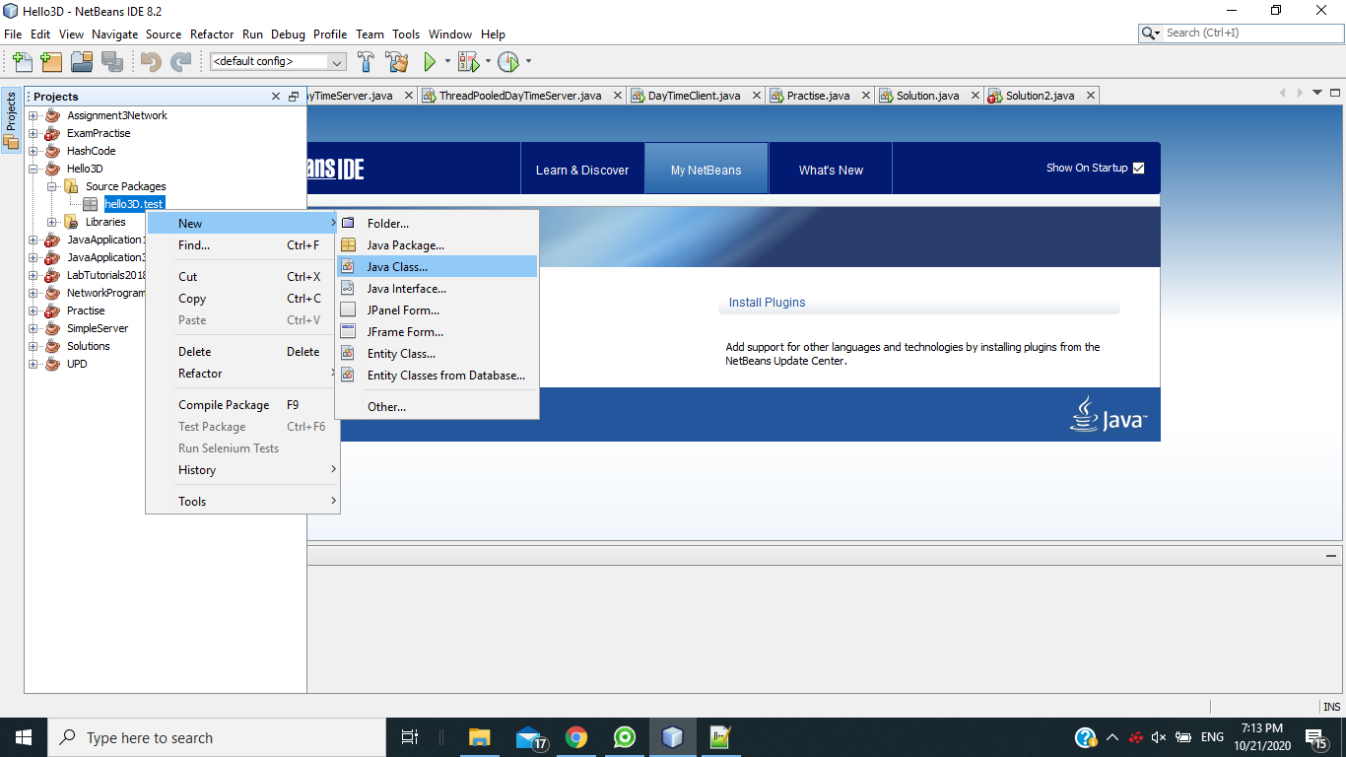Image resolution: width=1346 pixels, height=757 pixels.
Task: Open the Learn & Discover tab
Action: pyautogui.click(x=582, y=170)
